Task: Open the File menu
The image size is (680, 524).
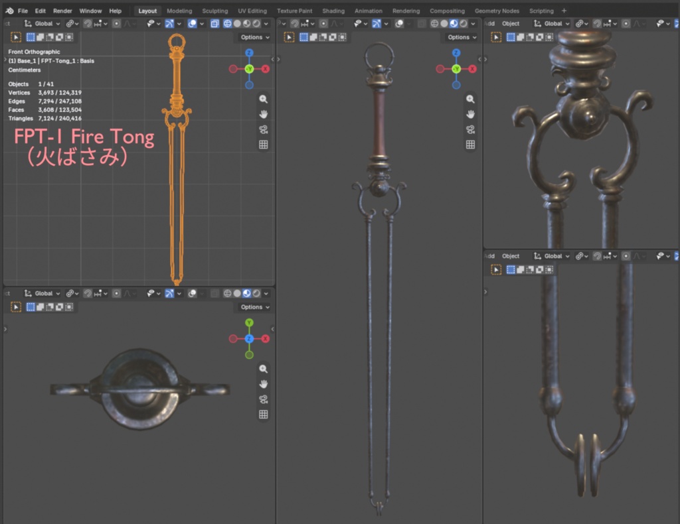Action: coord(23,11)
